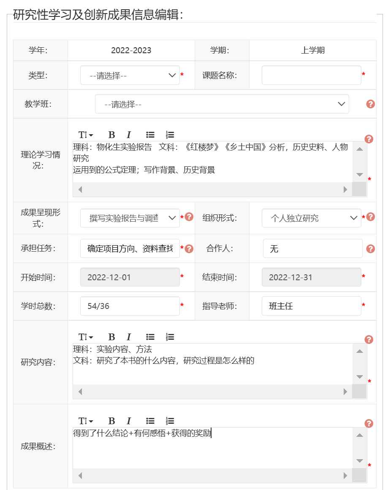Open the 成果呈现形式 dropdown
Viewport: 388px width, 490px height.
pos(130,218)
